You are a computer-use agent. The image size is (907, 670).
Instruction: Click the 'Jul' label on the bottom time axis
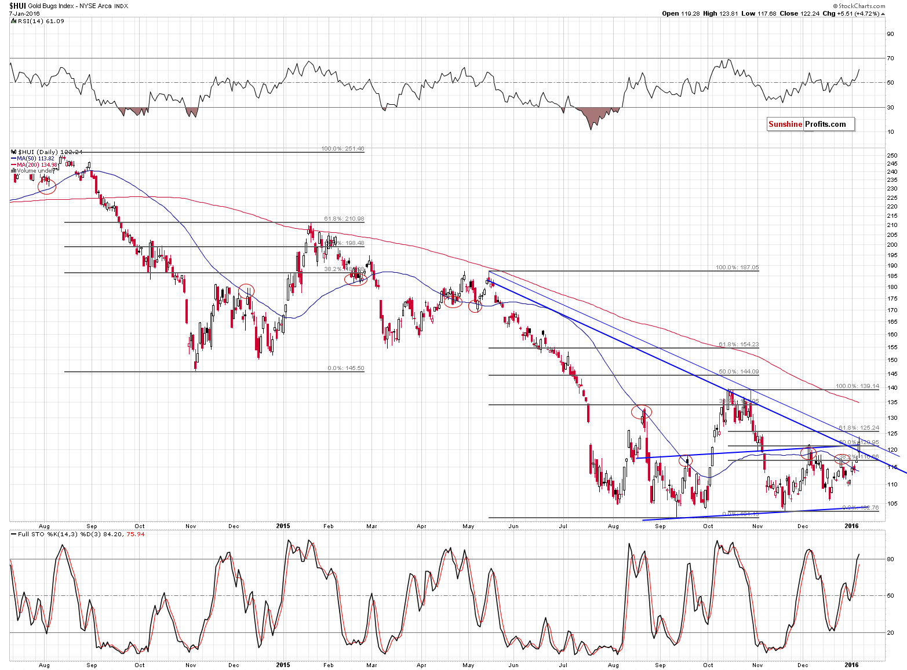pos(563,665)
